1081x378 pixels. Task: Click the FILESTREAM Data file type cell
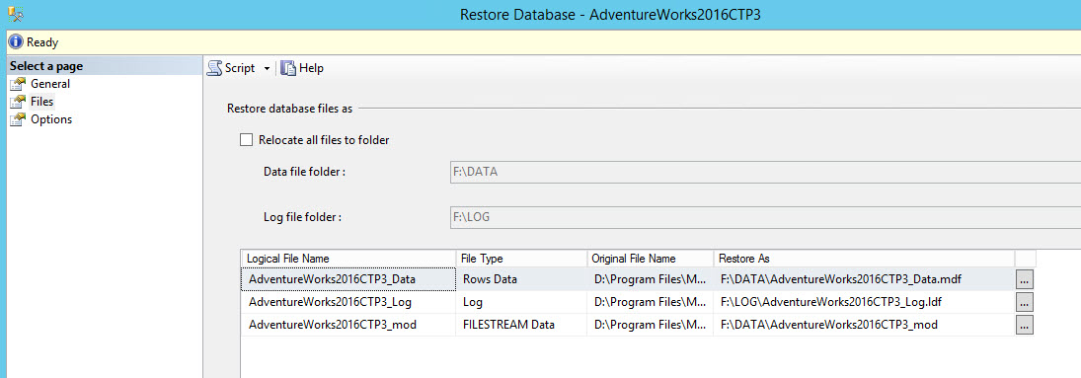[521, 324]
